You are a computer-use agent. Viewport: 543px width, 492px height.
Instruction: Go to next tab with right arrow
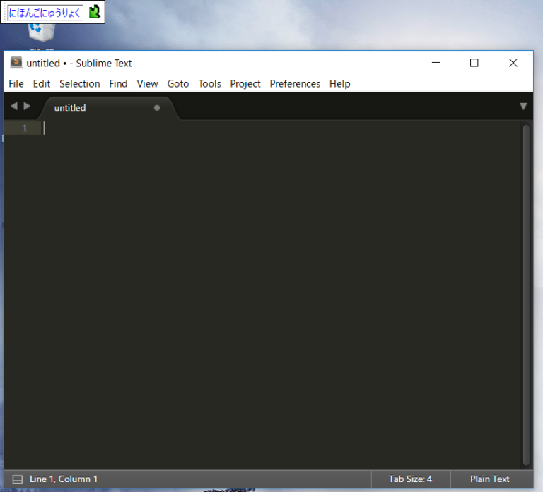point(27,106)
